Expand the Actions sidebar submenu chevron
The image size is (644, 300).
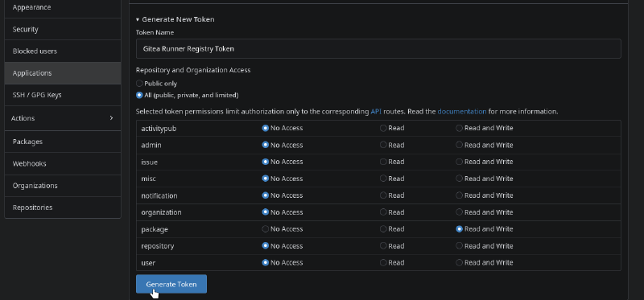tap(111, 117)
